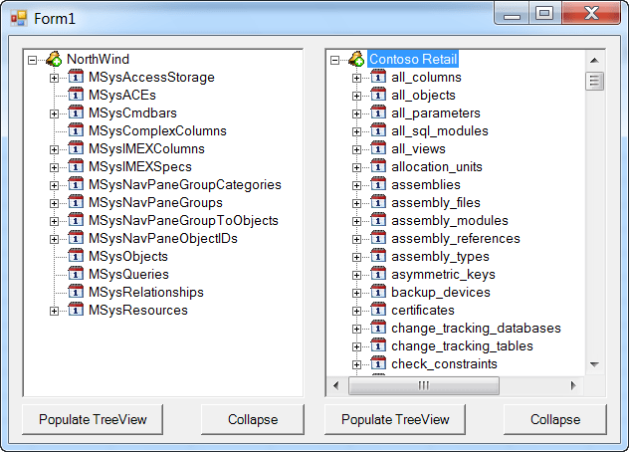Click the scroll left arrow in Contoso tree
629x452 pixels.
(336, 385)
